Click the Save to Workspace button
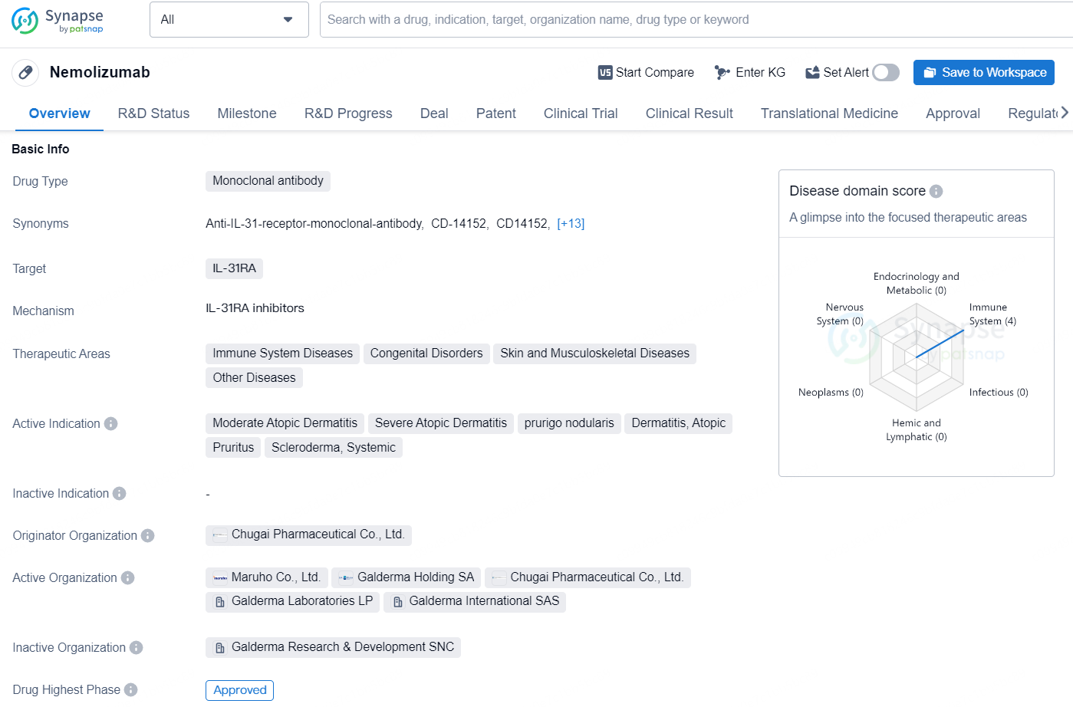Viewport: 1073px width, 707px height. [x=983, y=73]
